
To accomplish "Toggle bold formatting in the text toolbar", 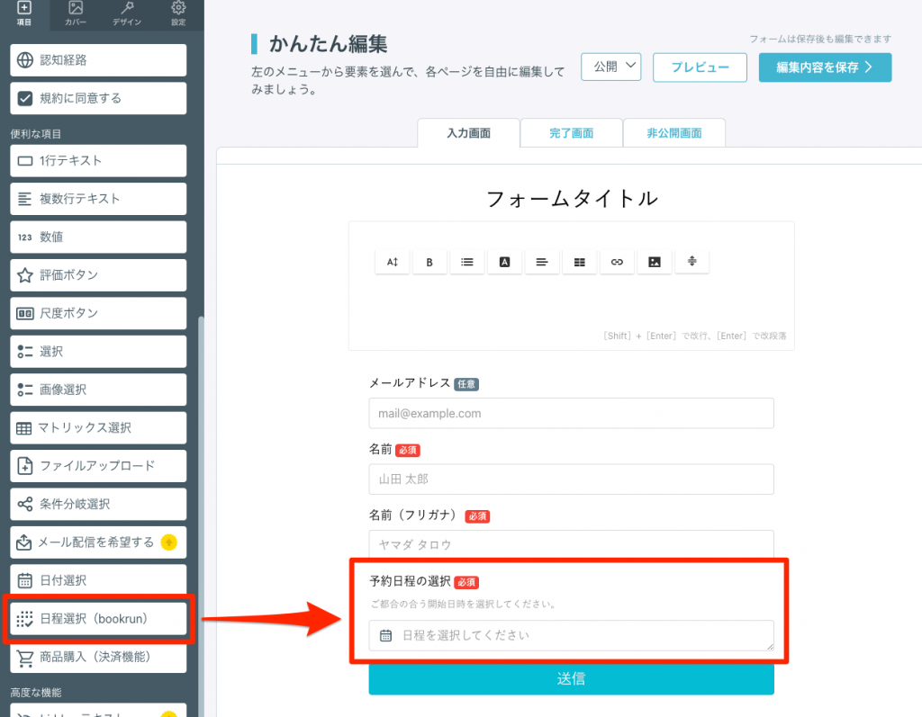I will point(429,262).
